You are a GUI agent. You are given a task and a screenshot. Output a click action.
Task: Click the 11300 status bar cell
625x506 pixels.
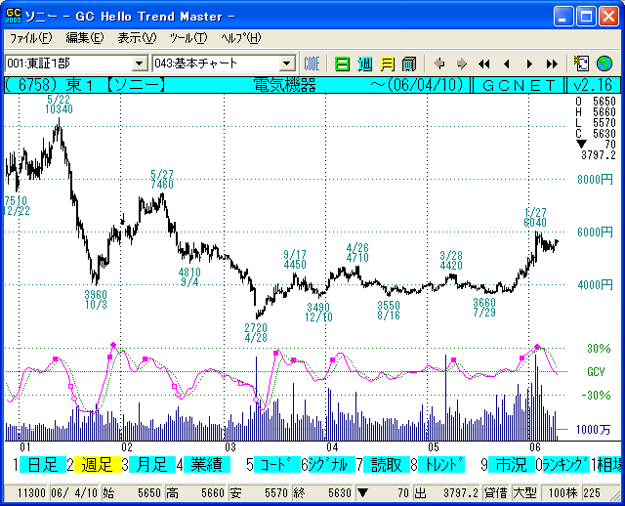(x=26, y=493)
